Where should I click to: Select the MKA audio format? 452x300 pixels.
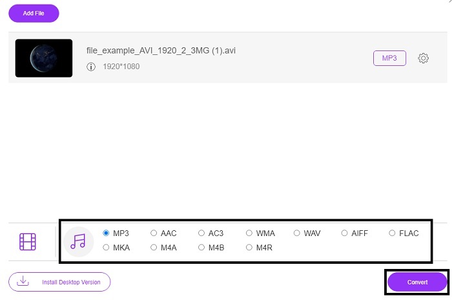click(106, 247)
